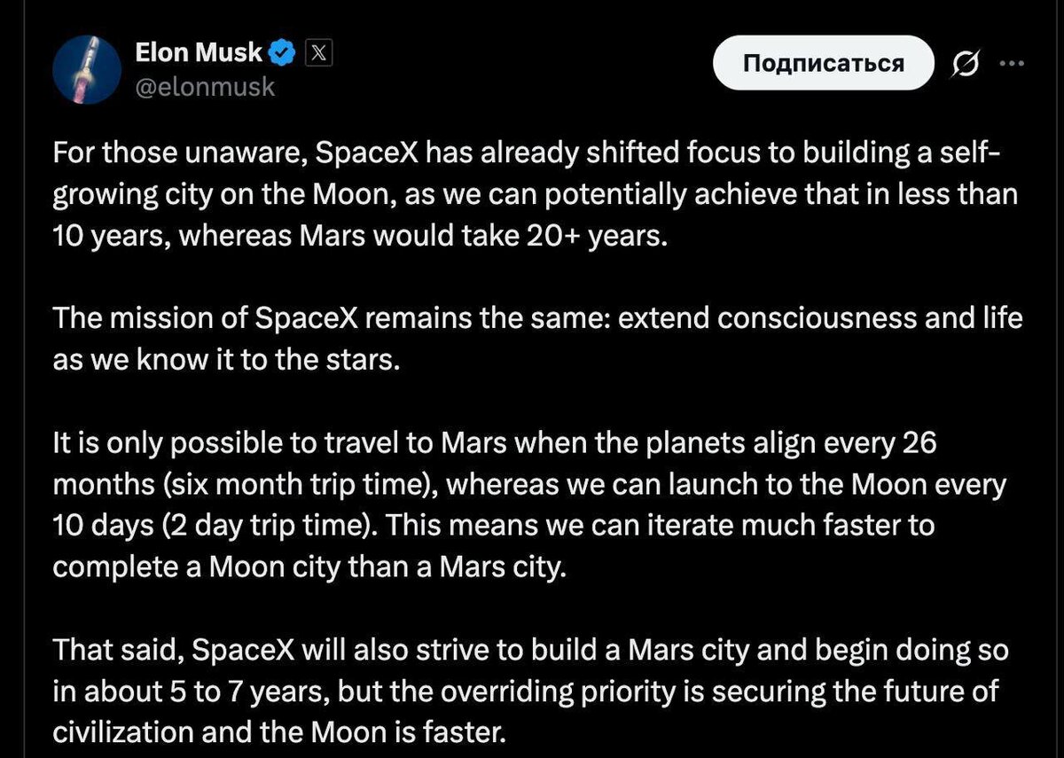Open the @elonmusk handle link
This screenshot has width=1064, height=758.
click(x=207, y=86)
